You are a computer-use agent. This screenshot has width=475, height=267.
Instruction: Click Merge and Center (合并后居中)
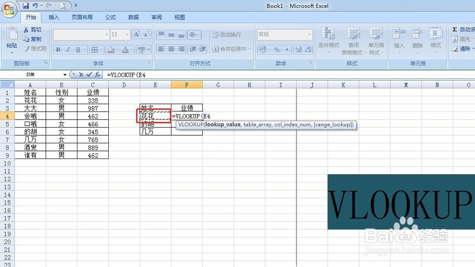pos(232,49)
